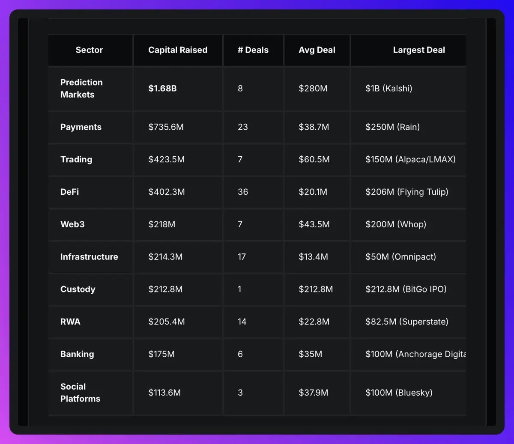Viewport: 514px width, 444px height.
Task: Click the Capital Raised column header
Action: [x=178, y=50]
